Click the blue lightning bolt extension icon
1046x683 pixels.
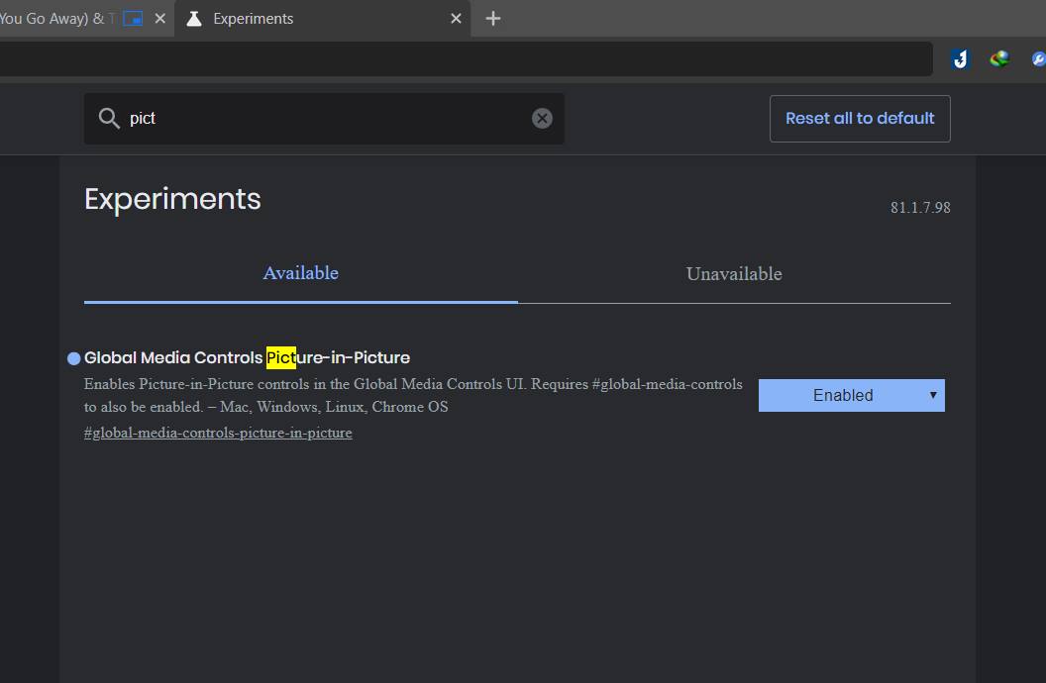[x=960, y=59]
